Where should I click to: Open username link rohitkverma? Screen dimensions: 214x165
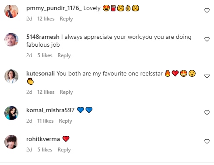[43, 139]
